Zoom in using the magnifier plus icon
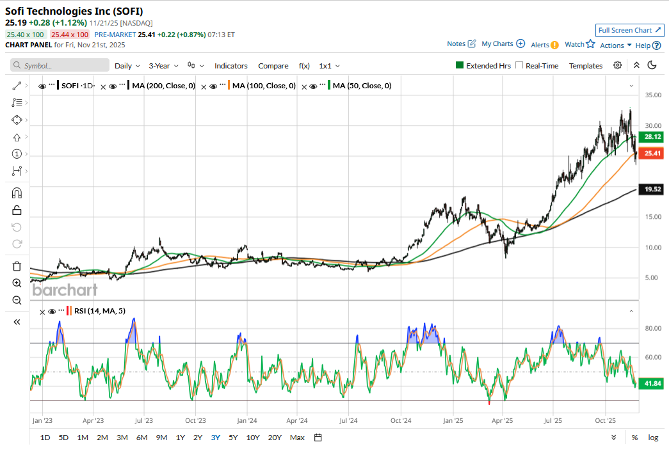This screenshot has height=451, width=669. pos(17,283)
